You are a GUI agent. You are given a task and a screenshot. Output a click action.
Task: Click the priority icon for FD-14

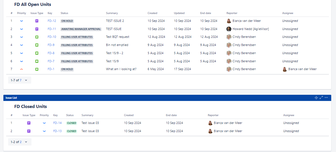click(44, 123)
